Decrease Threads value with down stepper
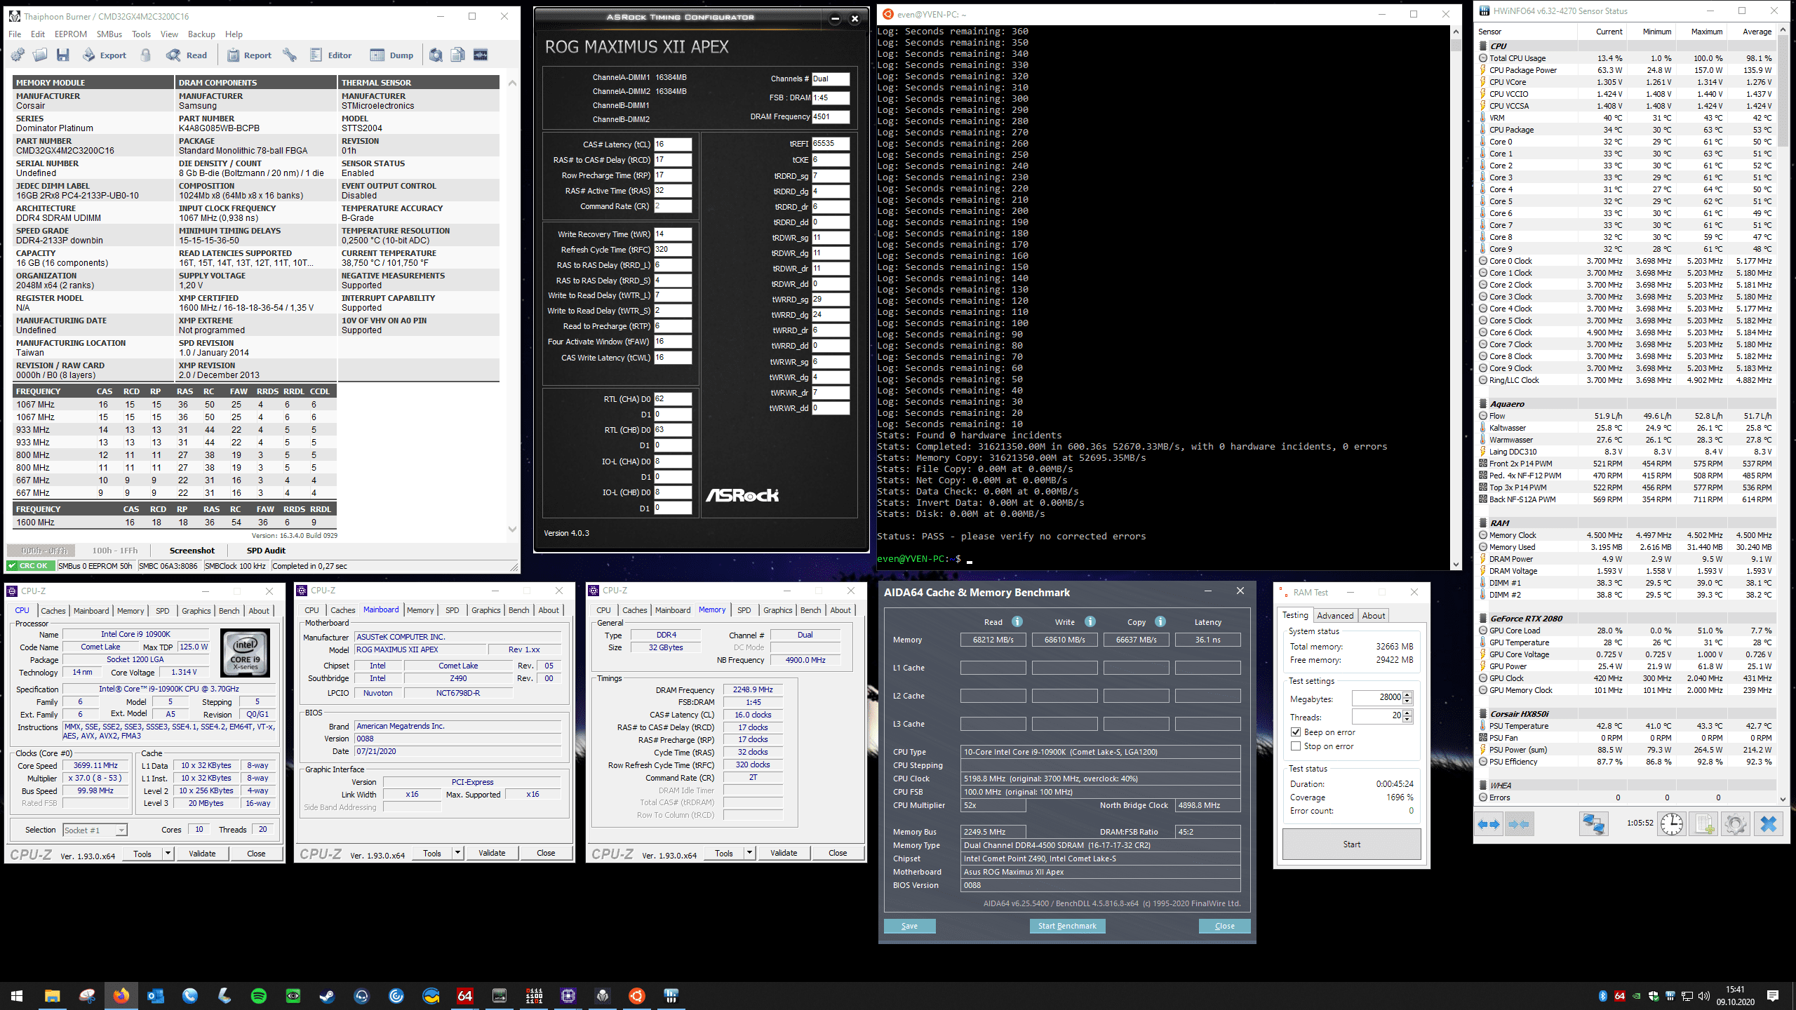This screenshot has width=1796, height=1010. click(x=1407, y=720)
